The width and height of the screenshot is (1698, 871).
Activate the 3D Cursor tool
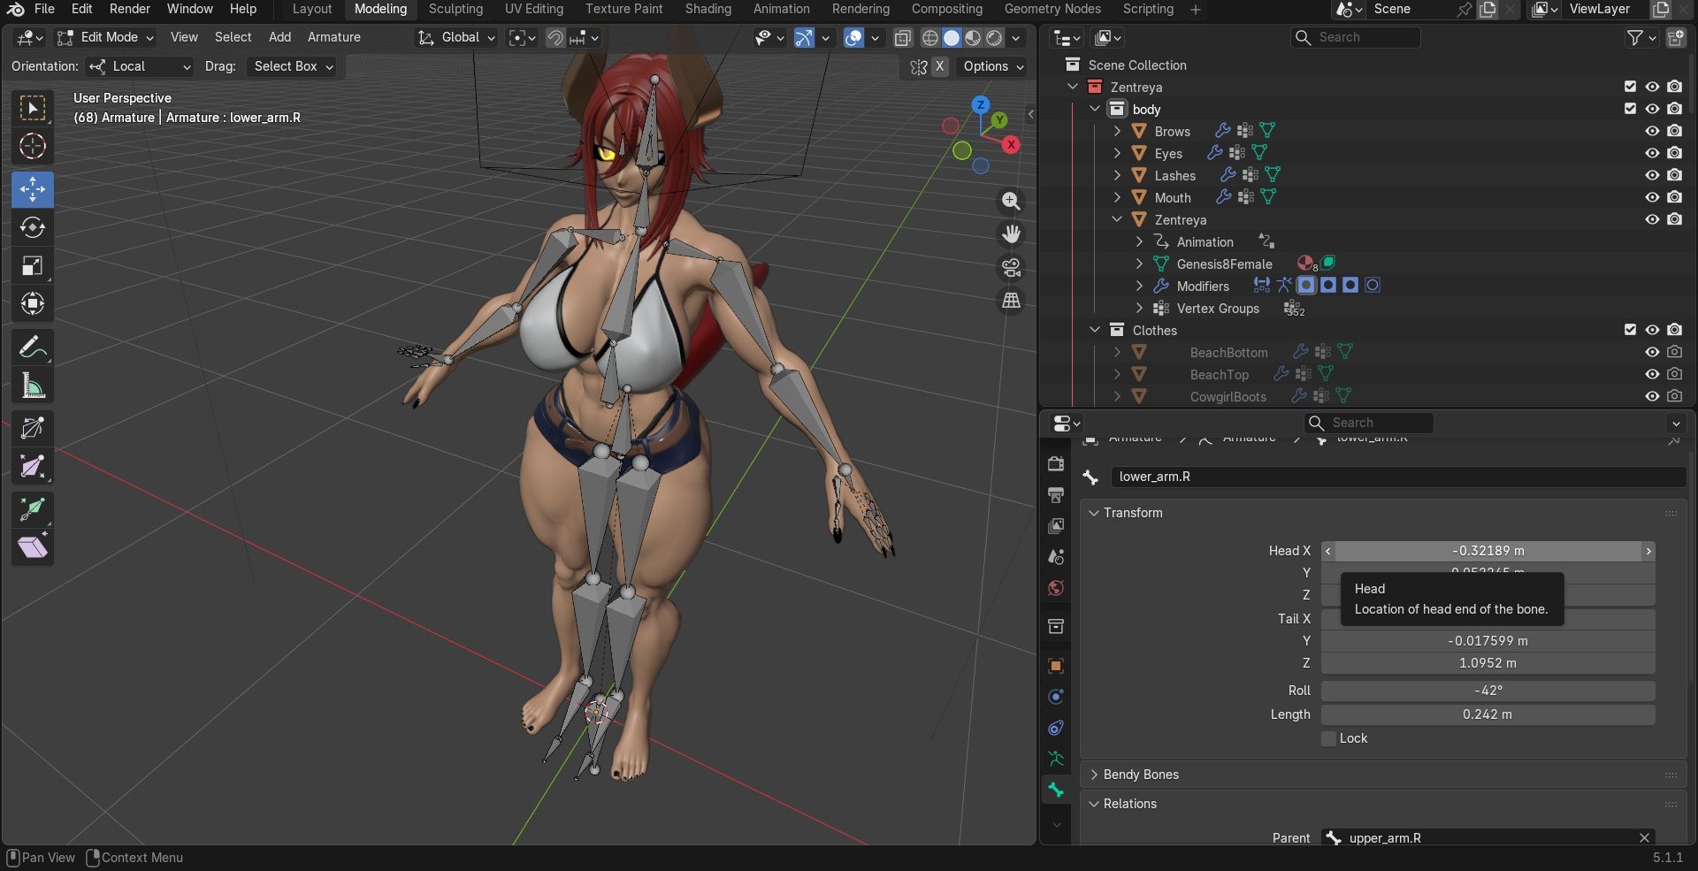(x=33, y=146)
